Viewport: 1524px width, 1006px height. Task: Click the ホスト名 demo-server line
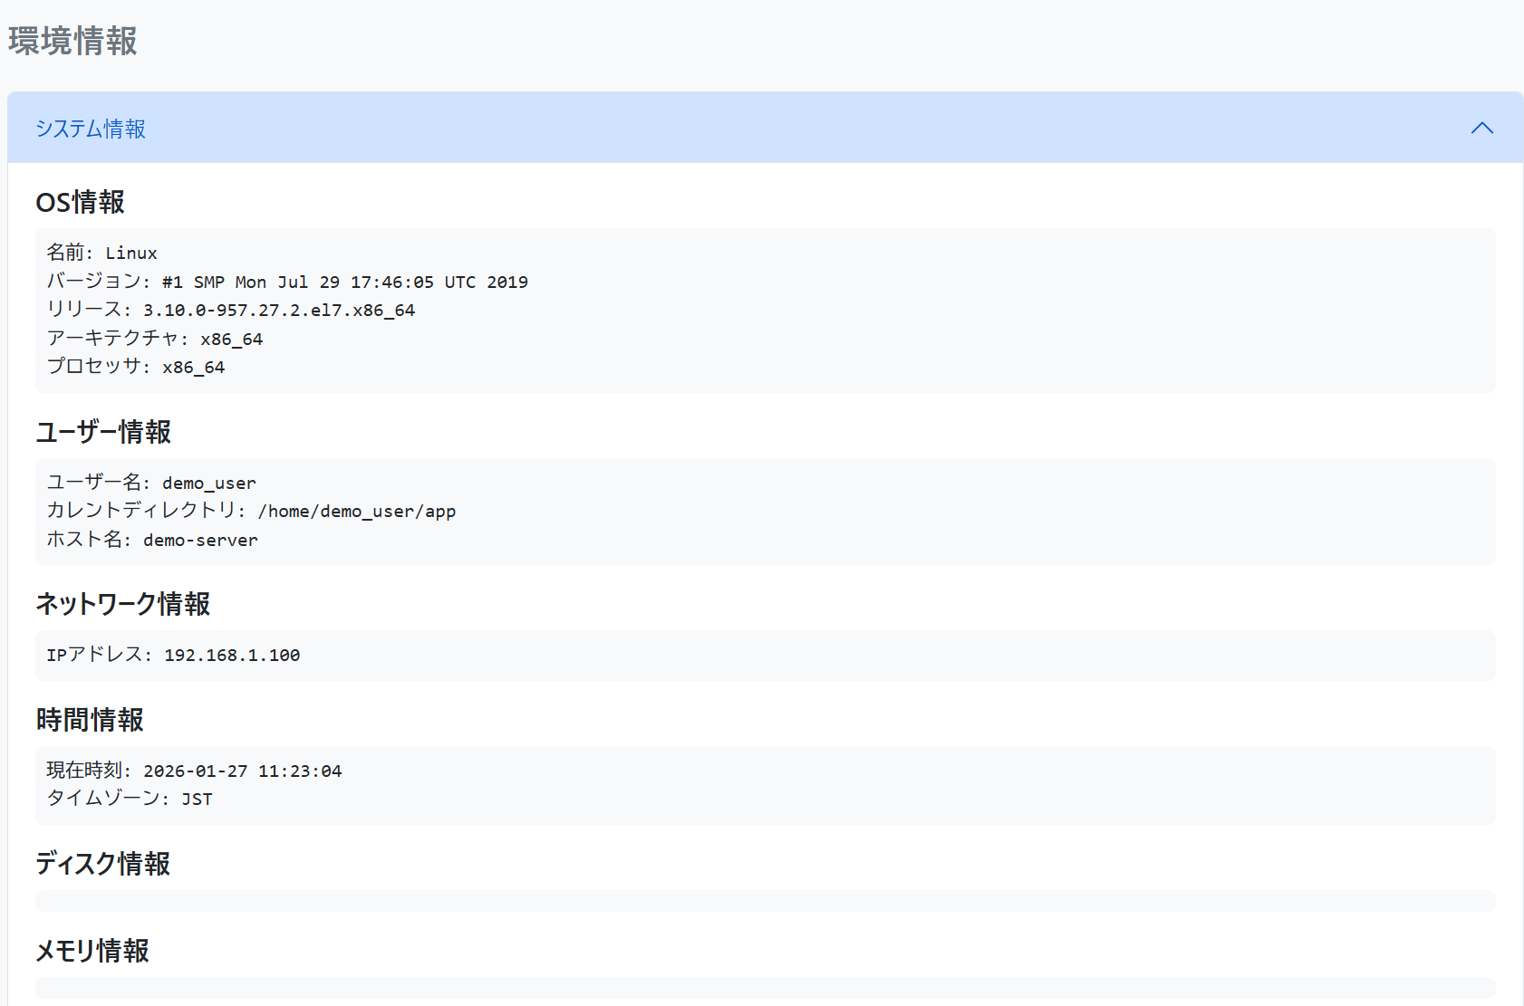tap(152, 540)
